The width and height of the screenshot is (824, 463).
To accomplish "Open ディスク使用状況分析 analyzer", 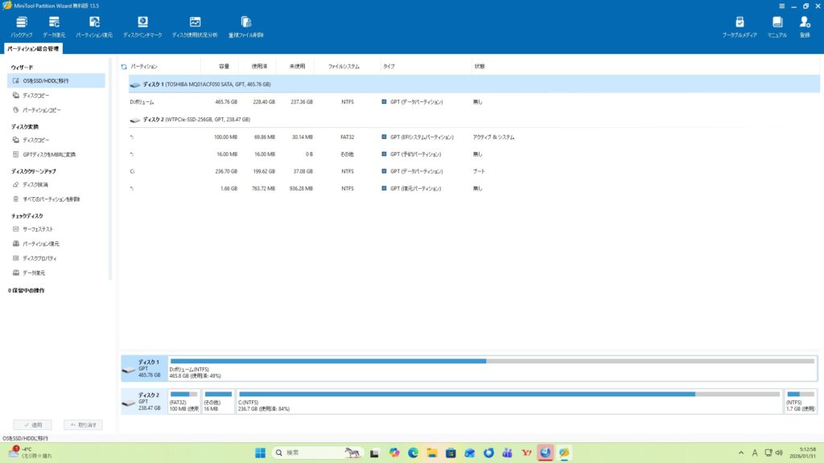I will tap(195, 27).
